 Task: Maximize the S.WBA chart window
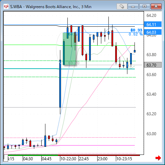[x=144, y=6]
